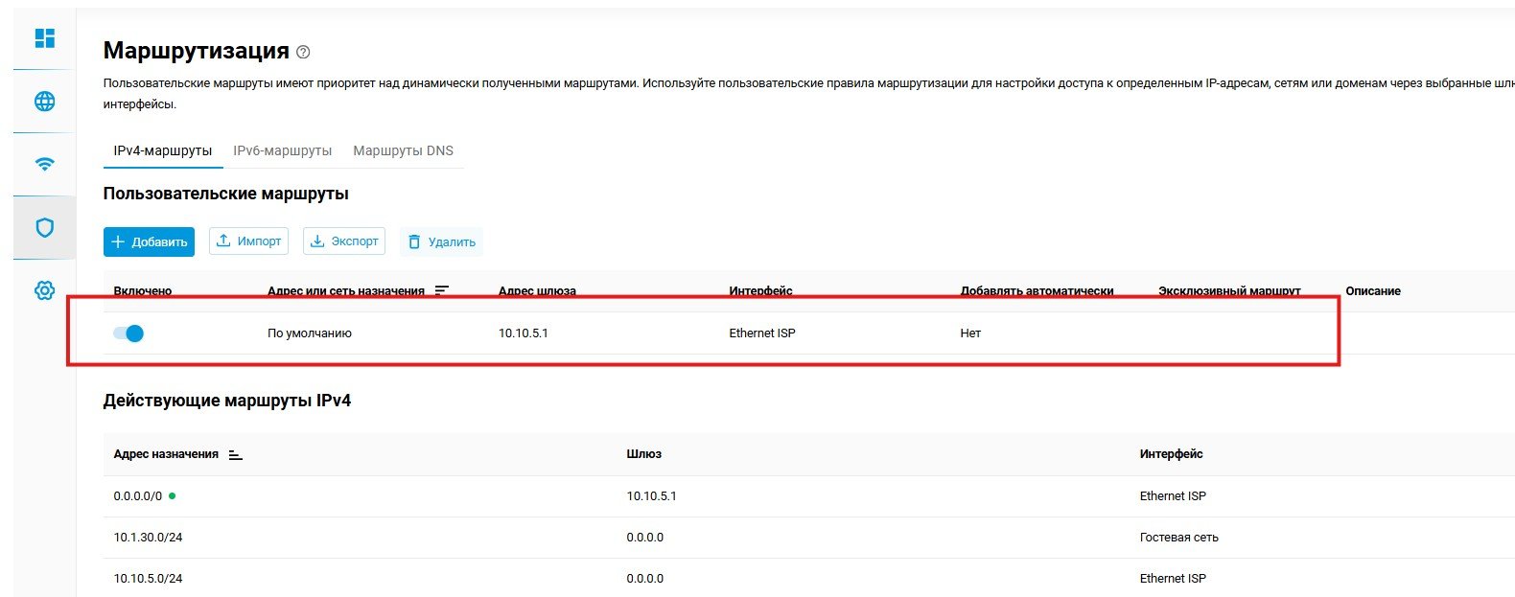The image size is (1515, 597).
Task: Click sort icon beside Адрес назначения
Action: (235, 454)
